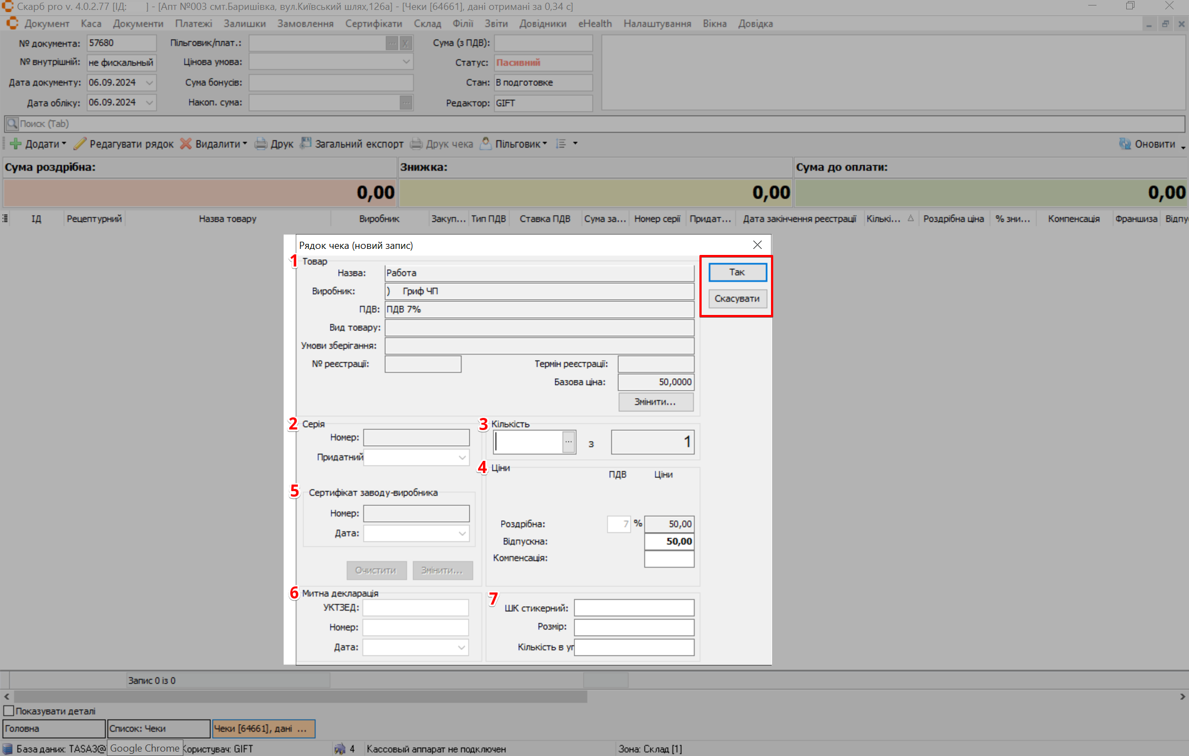The height and width of the screenshot is (756, 1189).
Task: Click the red X Видалити icon
Action: (186, 144)
